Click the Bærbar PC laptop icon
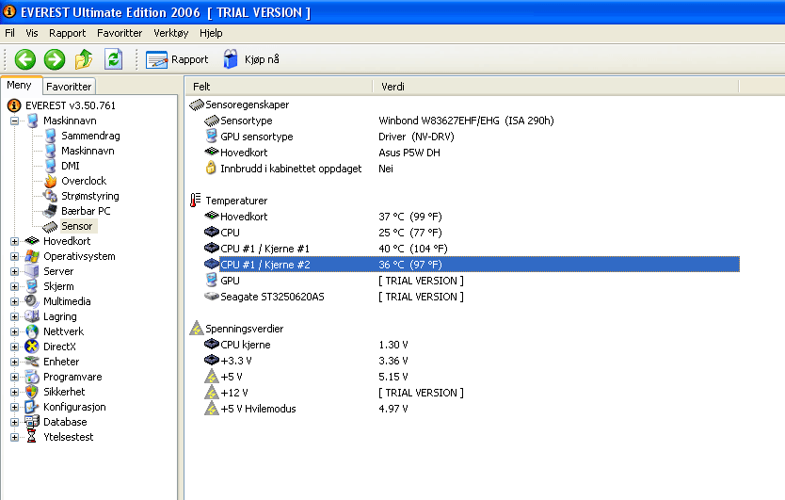This screenshot has height=500, width=785. pos(50,211)
